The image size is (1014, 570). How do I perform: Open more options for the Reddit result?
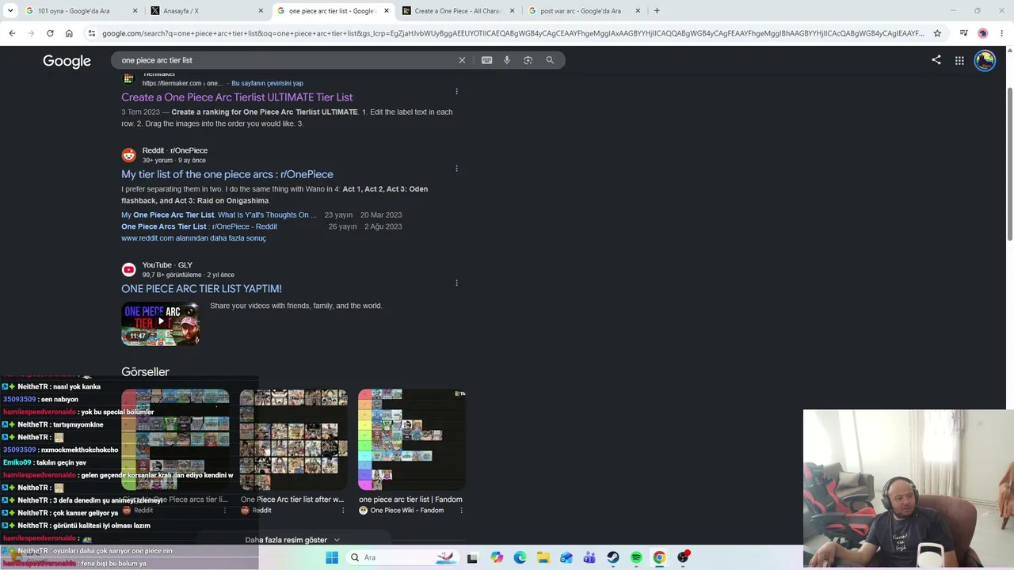pyautogui.click(x=456, y=168)
